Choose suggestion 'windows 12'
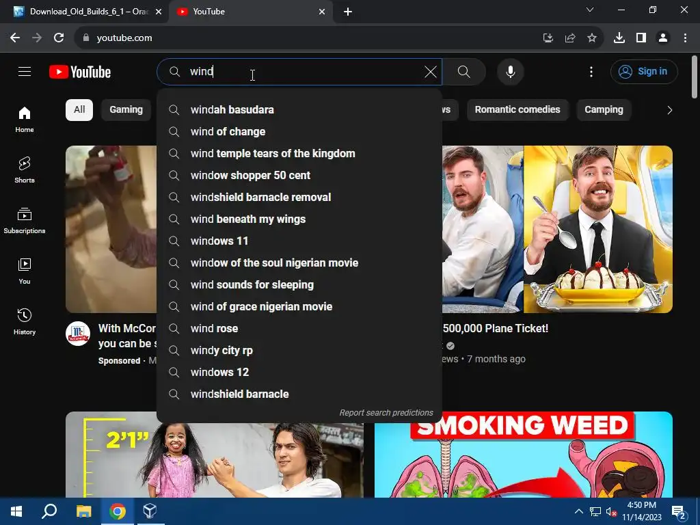Image resolution: width=700 pixels, height=525 pixels. [x=299, y=373]
